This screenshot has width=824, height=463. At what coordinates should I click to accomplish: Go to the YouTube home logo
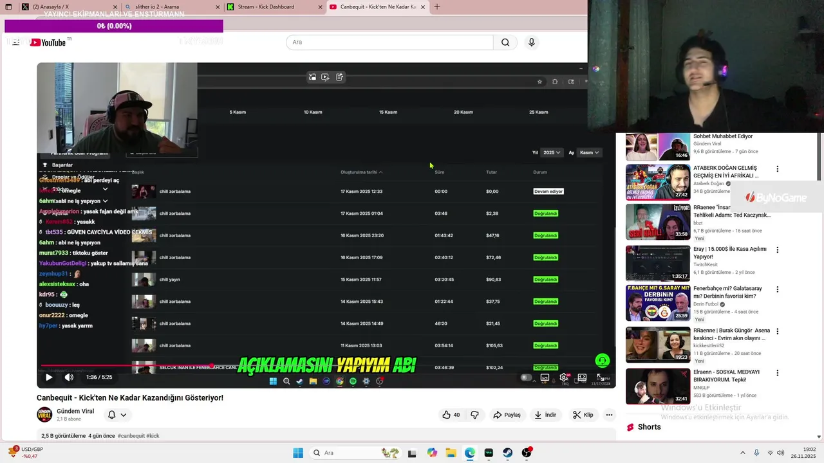[48, 42]
